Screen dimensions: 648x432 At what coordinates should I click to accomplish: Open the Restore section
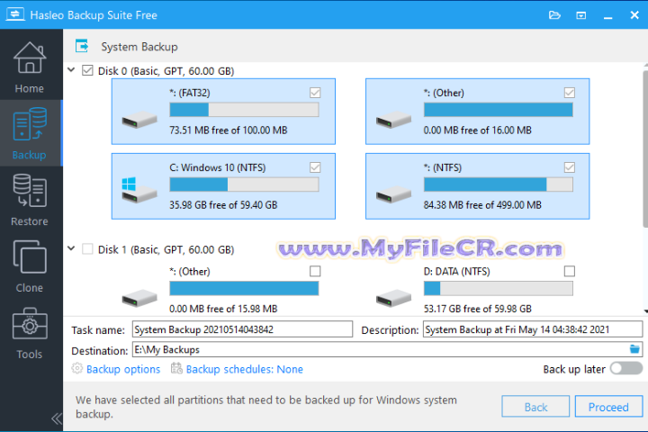30,200
